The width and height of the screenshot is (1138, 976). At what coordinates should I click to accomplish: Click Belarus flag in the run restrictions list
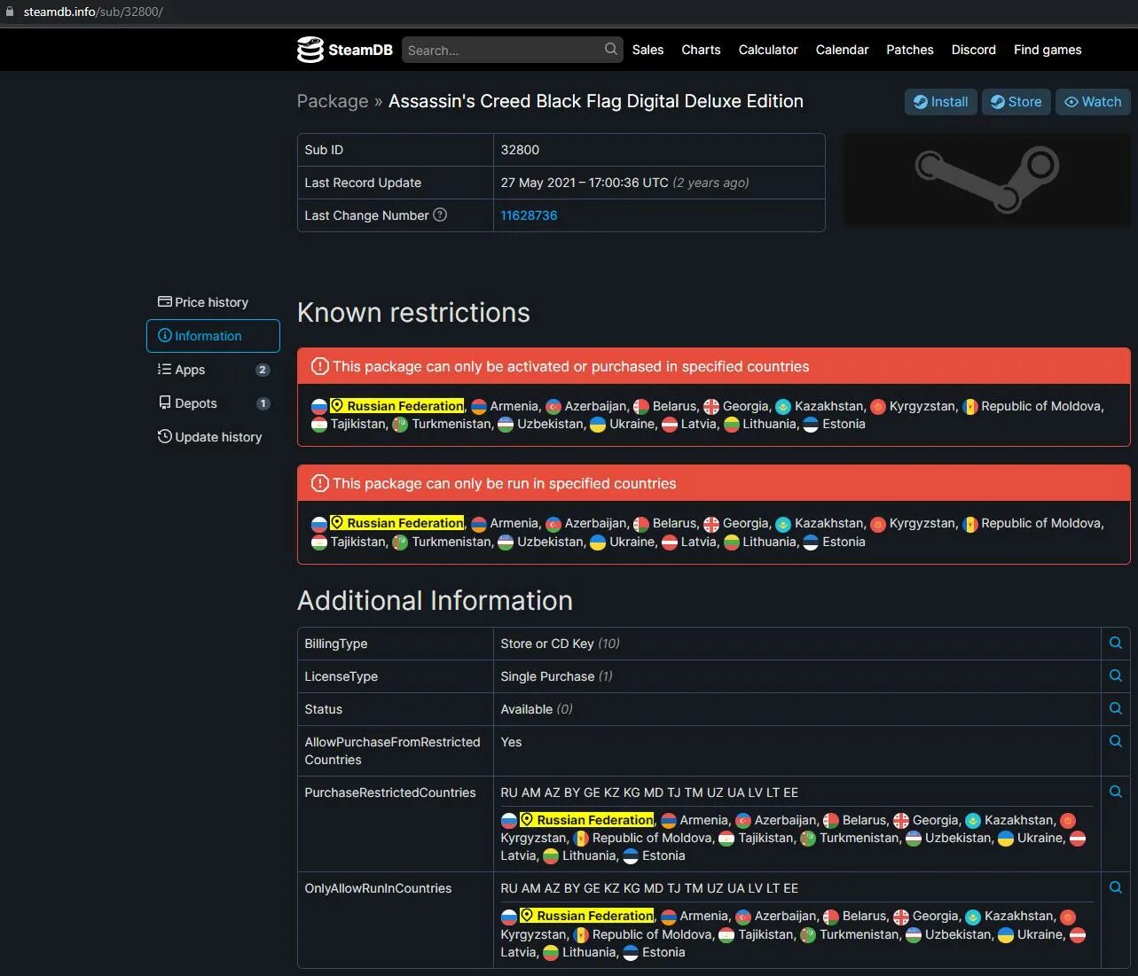point(641,524)
